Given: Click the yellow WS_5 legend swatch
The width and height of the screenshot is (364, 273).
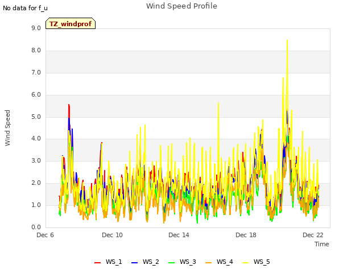Looking at the screenshot, I should (245, 263).
